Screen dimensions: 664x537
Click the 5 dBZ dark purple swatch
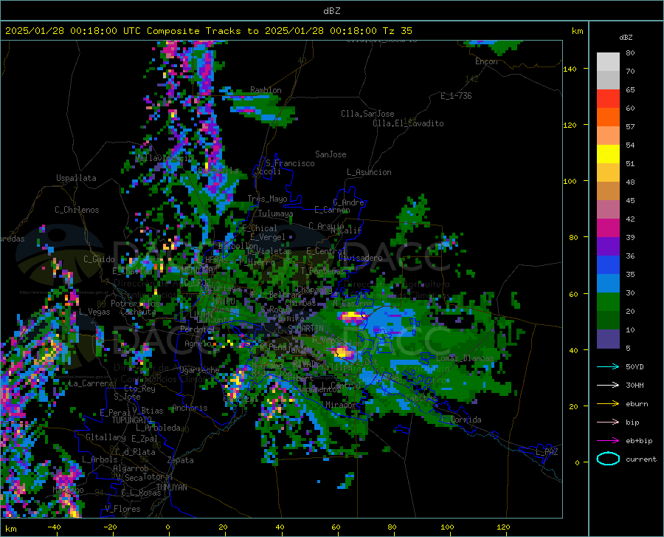608,339
